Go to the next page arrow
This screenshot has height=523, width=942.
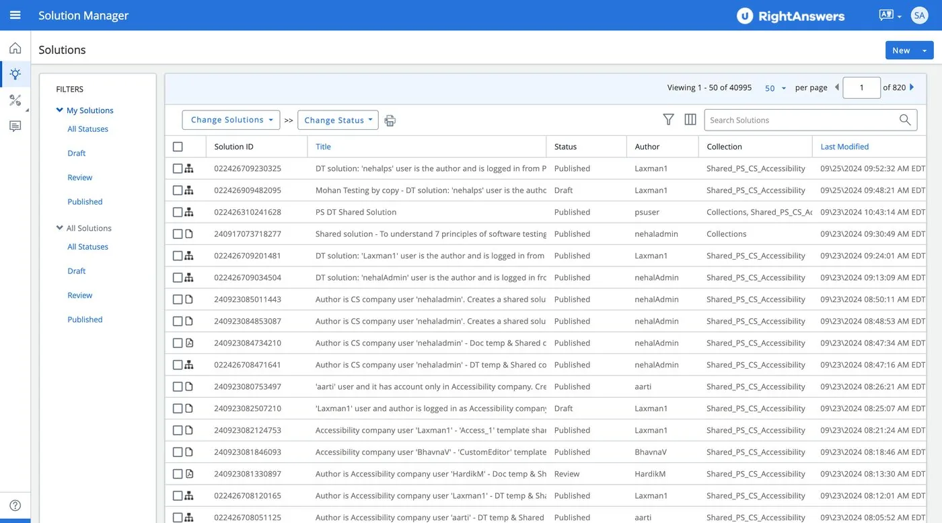click(x=912, y=88)
